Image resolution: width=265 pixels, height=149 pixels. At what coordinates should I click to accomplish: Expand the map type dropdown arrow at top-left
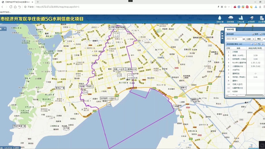point(5,29)
